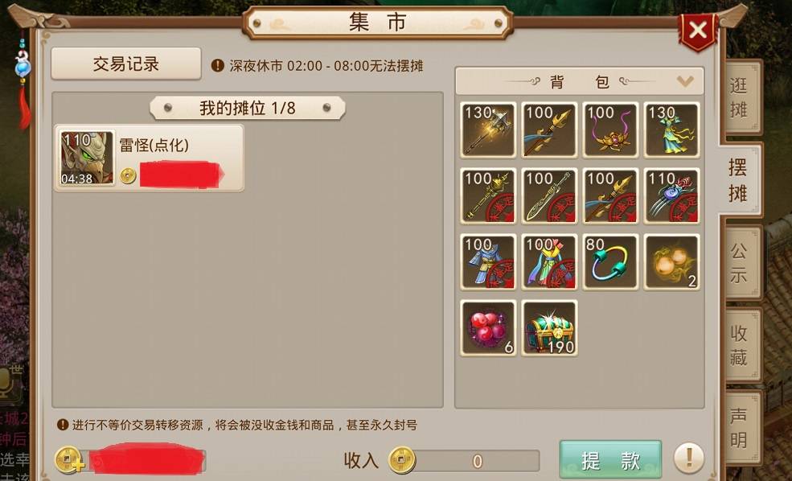The width and height of the screenshot is (792, 481).
Task: Open the 雷怪(点化) stall listing
Action: pos(149,158)
